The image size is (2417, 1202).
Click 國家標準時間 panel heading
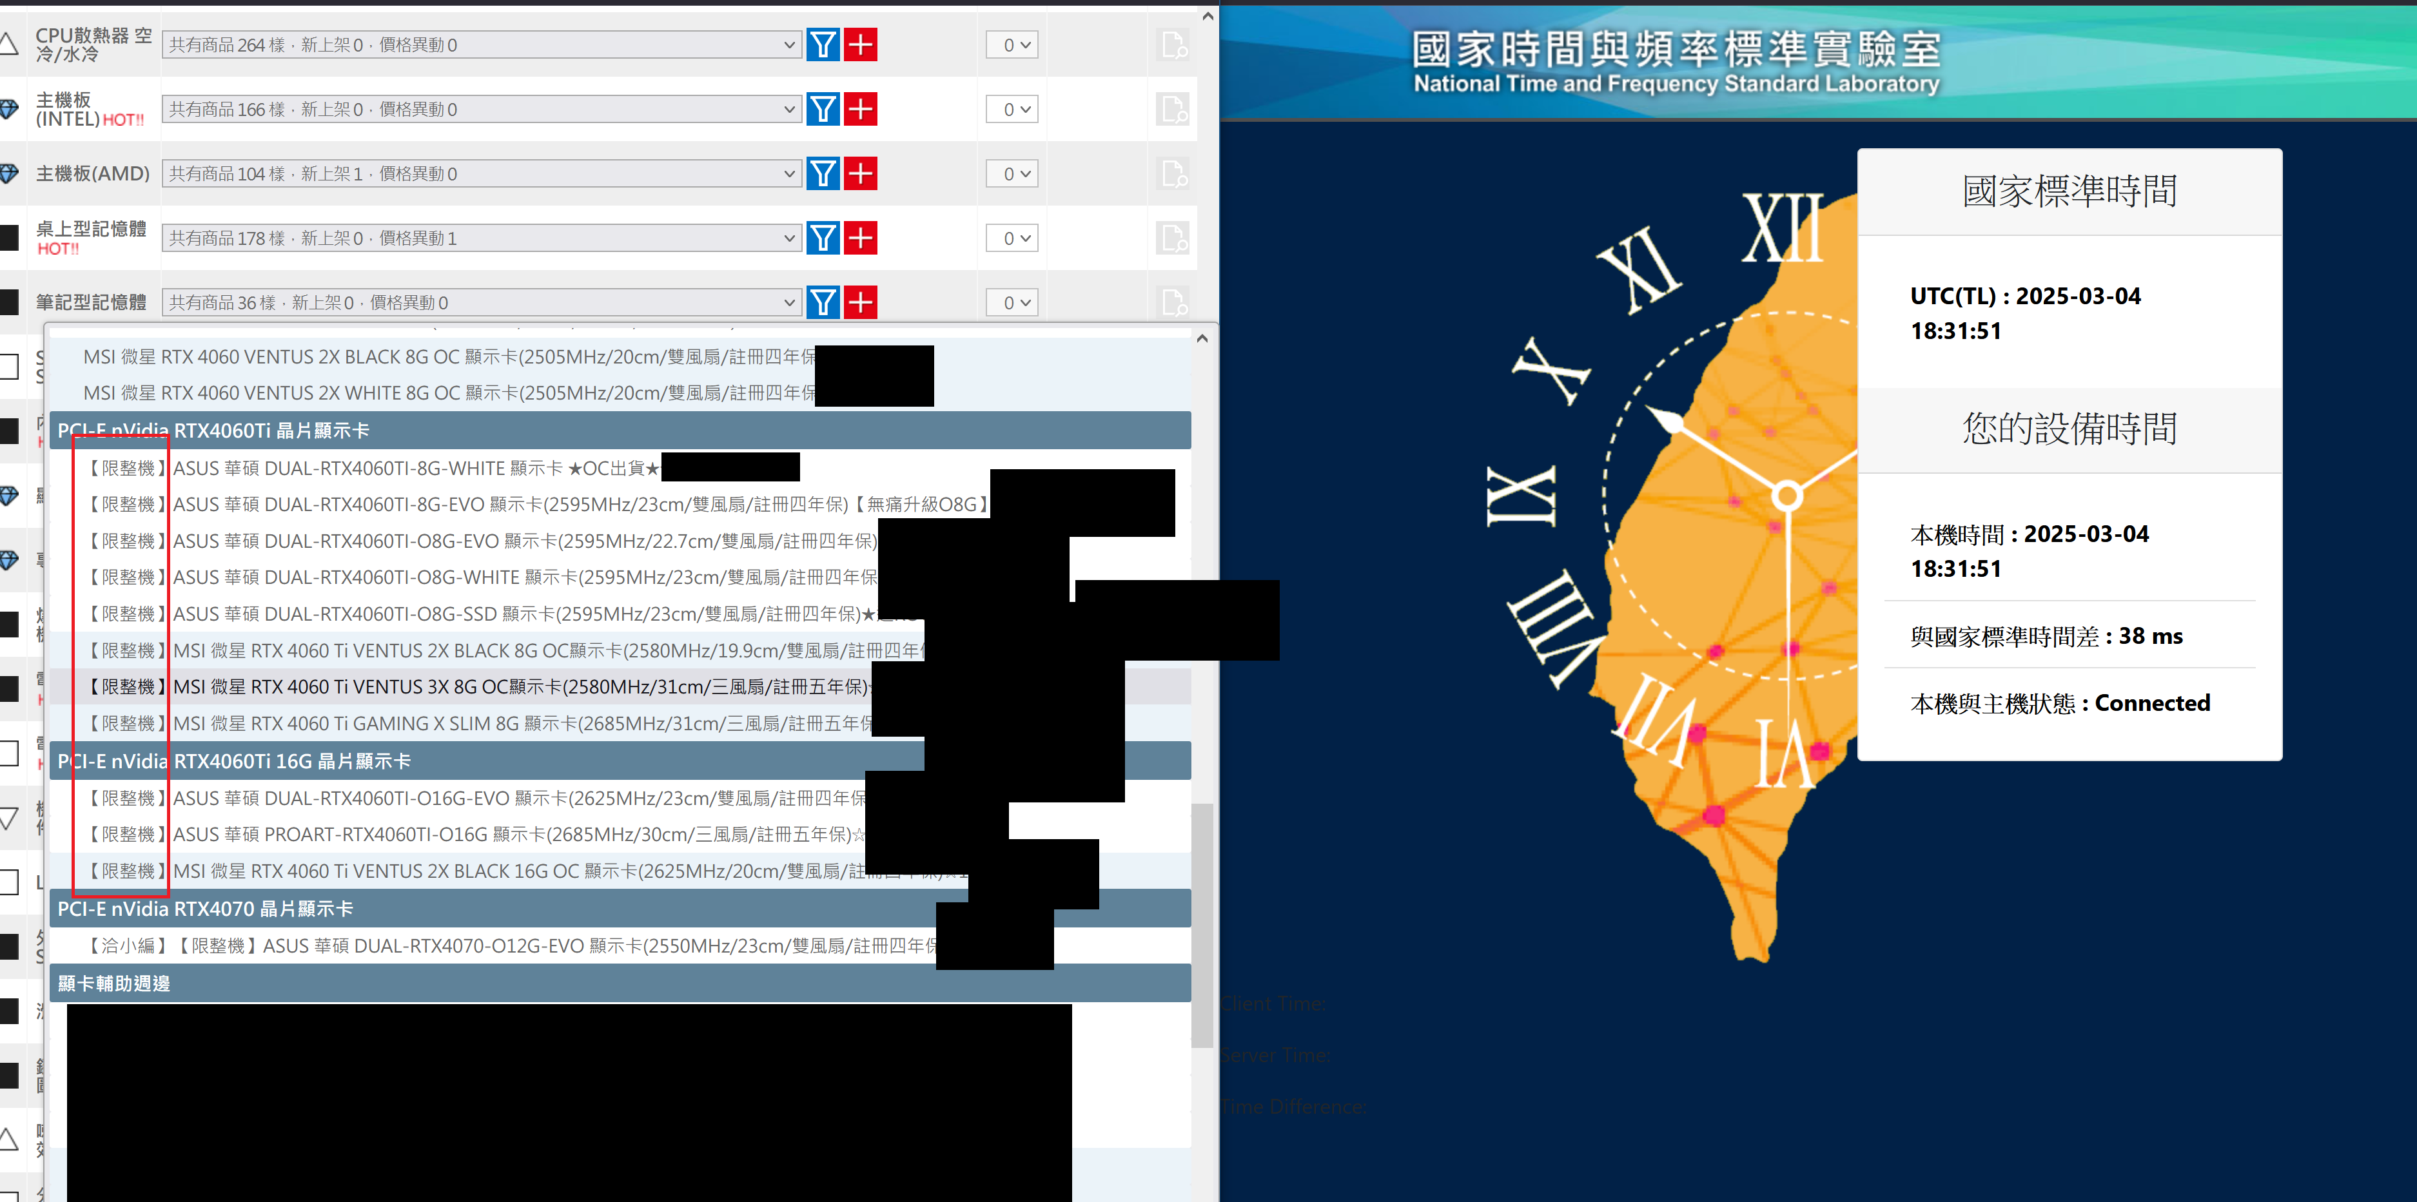click(2070, 191)
